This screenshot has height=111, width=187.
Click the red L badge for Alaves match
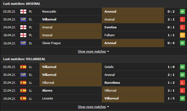[x=182, y=90]
